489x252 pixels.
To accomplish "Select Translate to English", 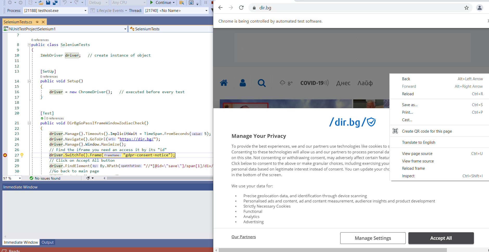I will point(439,142).
